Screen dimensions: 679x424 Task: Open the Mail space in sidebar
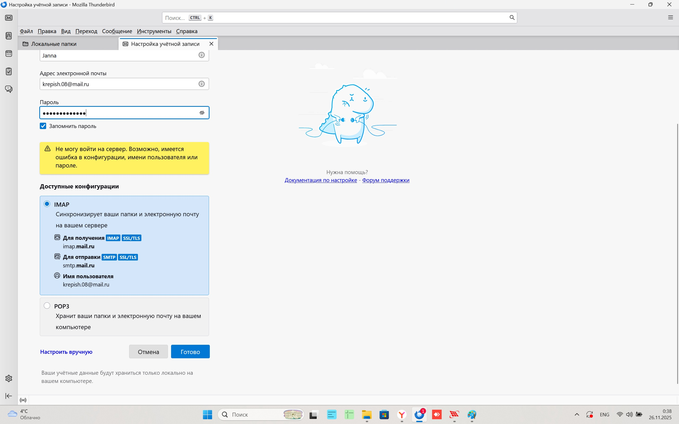(9, 18)
